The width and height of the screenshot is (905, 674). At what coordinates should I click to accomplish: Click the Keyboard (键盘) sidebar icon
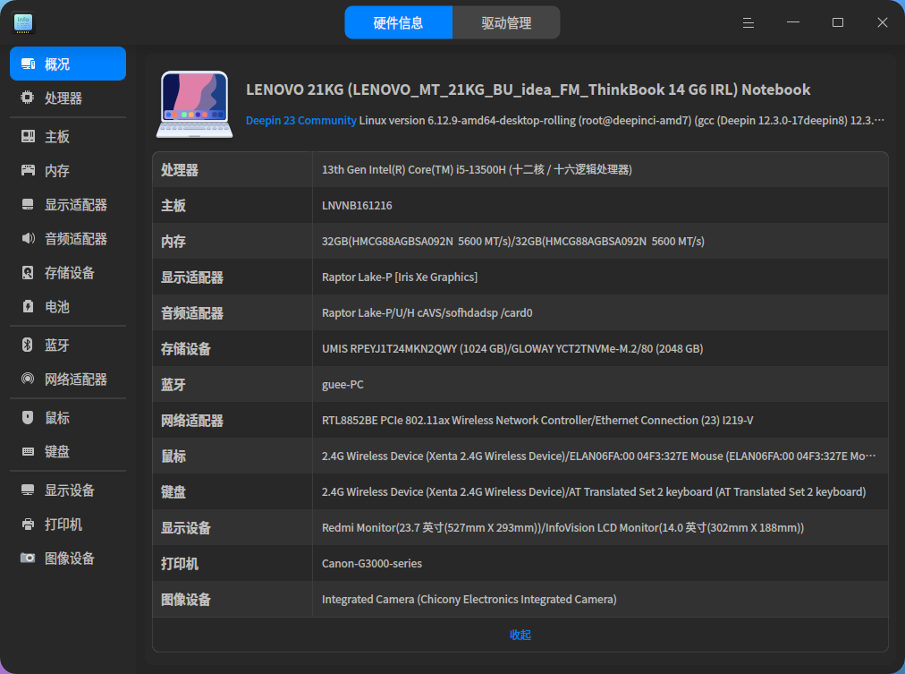(x=28, y=452)
